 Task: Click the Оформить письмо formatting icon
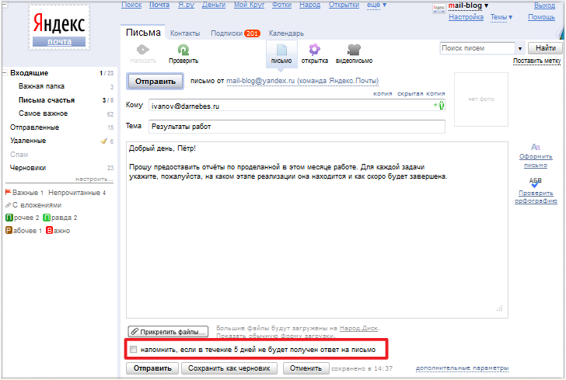click(535, 147)
